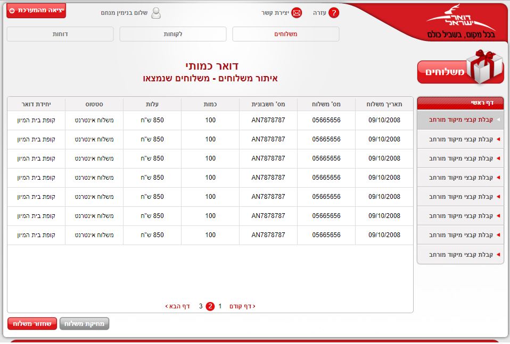Sort by the 'סטטוס' column header

point(94,104)
